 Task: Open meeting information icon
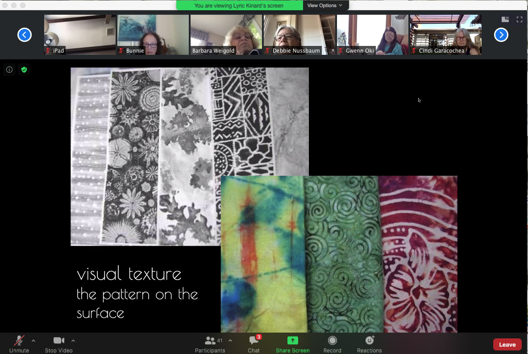point(9,70)
